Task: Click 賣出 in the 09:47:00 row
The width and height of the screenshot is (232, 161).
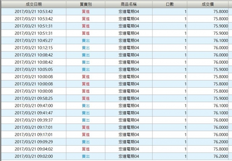Action: (86, 106)
